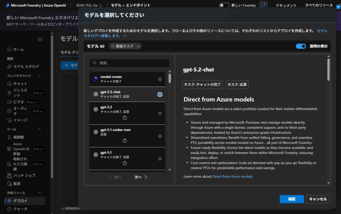Open the model catalog sidebar icon
341x214 pixels.
(x=9, y=66)
